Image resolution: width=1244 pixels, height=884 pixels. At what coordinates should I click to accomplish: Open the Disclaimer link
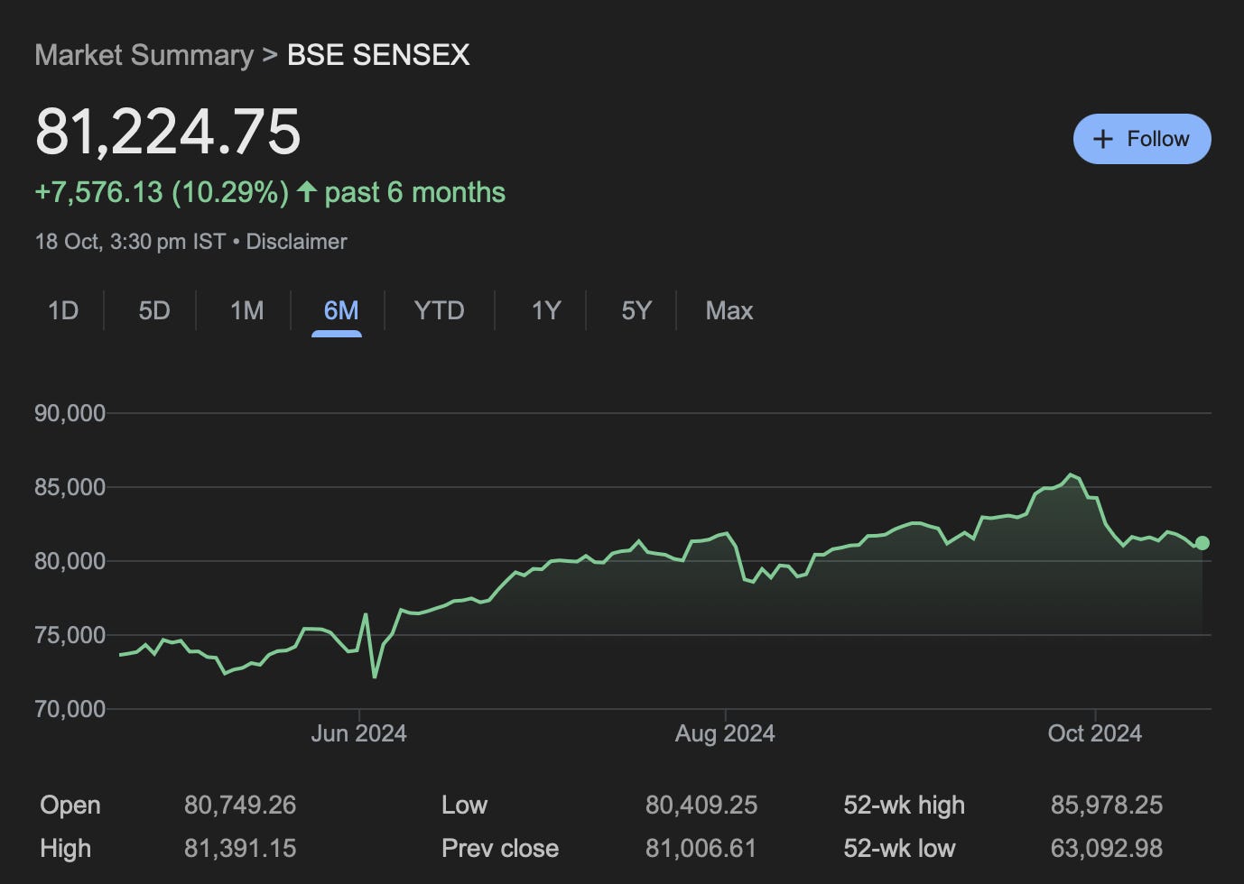(x=296, y=242)
